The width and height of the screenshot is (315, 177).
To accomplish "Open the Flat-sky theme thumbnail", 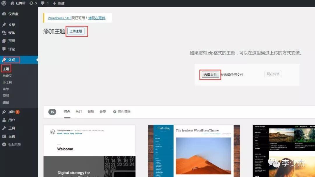I will click(194, 151).
